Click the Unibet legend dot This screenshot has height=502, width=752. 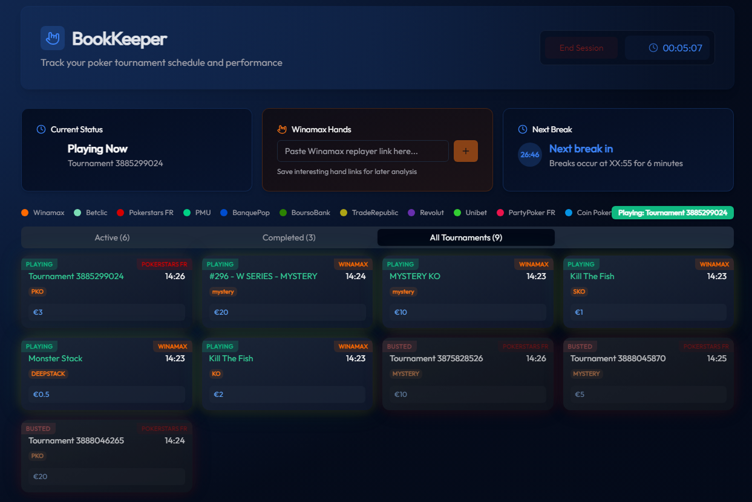tap(457, 213)
